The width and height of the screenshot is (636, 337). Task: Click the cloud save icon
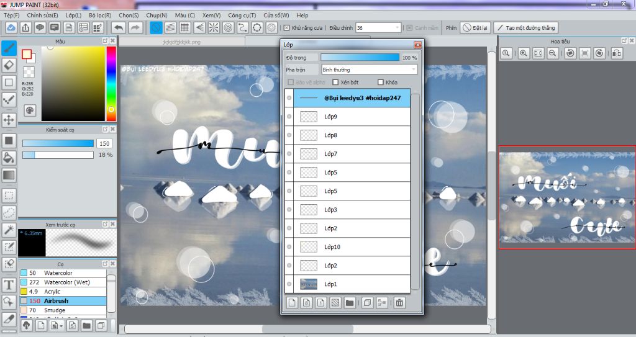11,27
